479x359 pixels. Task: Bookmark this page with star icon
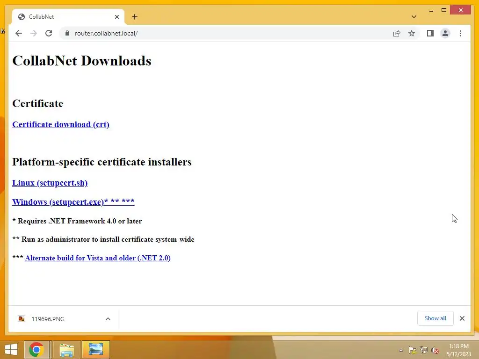click(x=412, y=33)
